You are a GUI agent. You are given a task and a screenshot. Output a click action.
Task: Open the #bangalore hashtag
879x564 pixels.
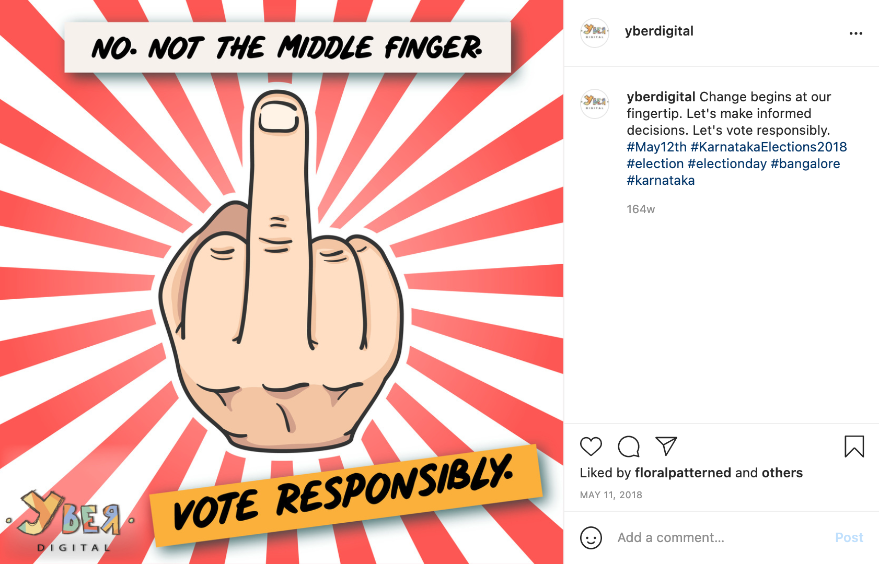coord(805,164)
